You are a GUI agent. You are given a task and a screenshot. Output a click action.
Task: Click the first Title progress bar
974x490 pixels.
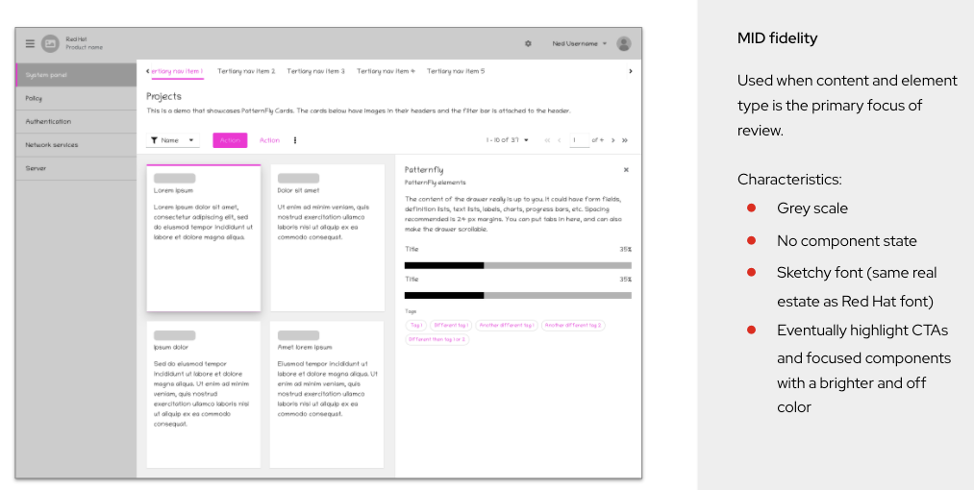coord(518,265)
